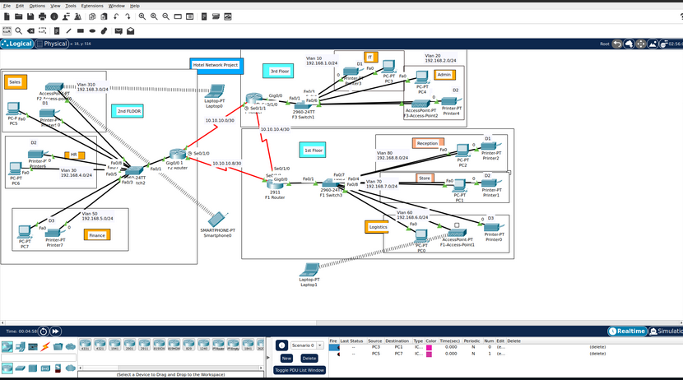This screenshot has height=380, width=683.
Task: Click the Reception label
Action: click(427, 143)
